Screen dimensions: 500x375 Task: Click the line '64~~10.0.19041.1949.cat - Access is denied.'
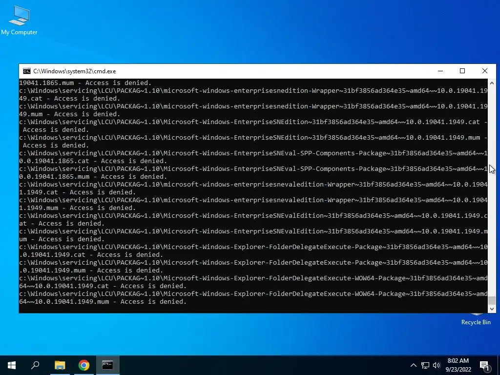click(x=103, y=286)
